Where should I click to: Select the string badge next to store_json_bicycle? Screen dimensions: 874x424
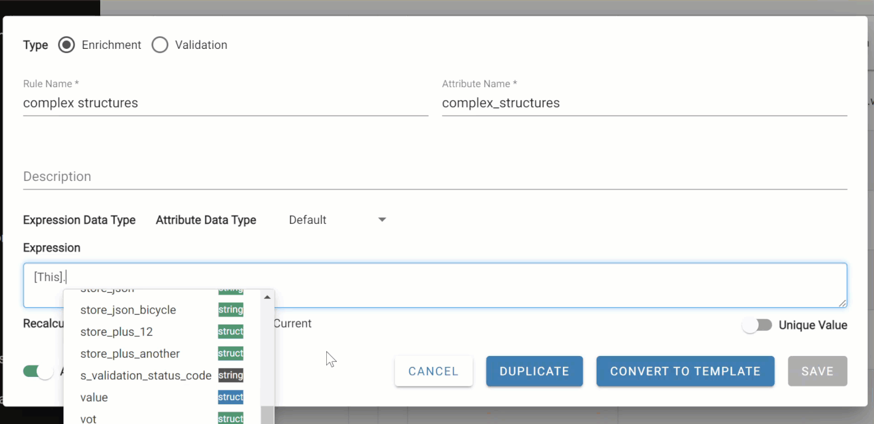pos(230,309)
